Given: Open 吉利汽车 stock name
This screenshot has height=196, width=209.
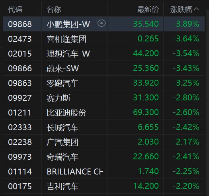Looking at the screenshot, I should click(63, 186).
